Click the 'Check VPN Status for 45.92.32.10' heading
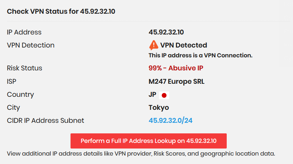The width and height of the screenshot is (293, 164). coord(61,12)
